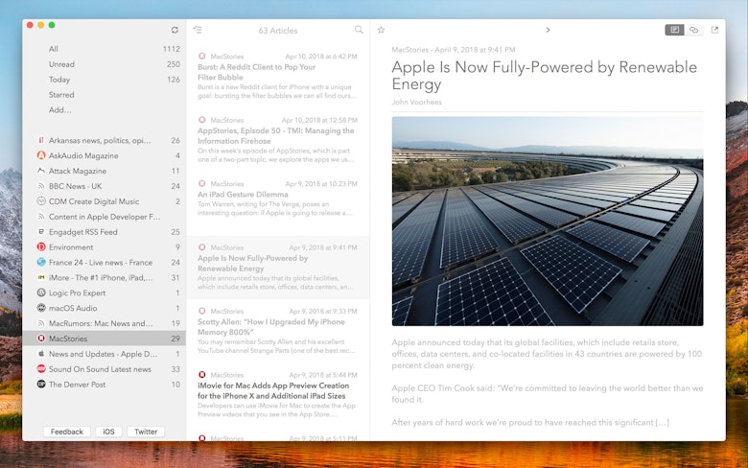Show All articles list

[x=104, y=49]
